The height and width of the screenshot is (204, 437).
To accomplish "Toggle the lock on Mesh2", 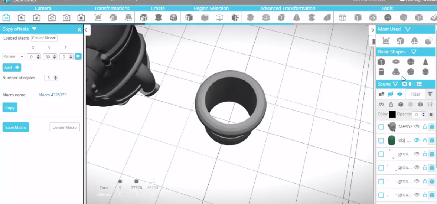I will 425,126.
